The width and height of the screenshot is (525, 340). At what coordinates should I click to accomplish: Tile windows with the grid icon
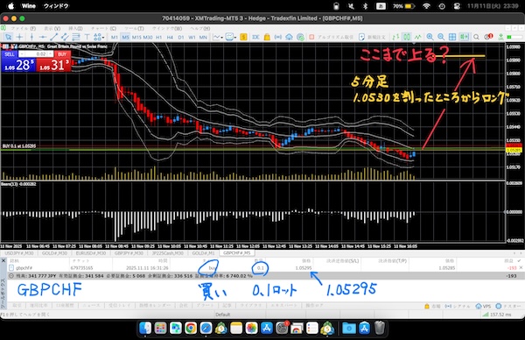(452, 37)
